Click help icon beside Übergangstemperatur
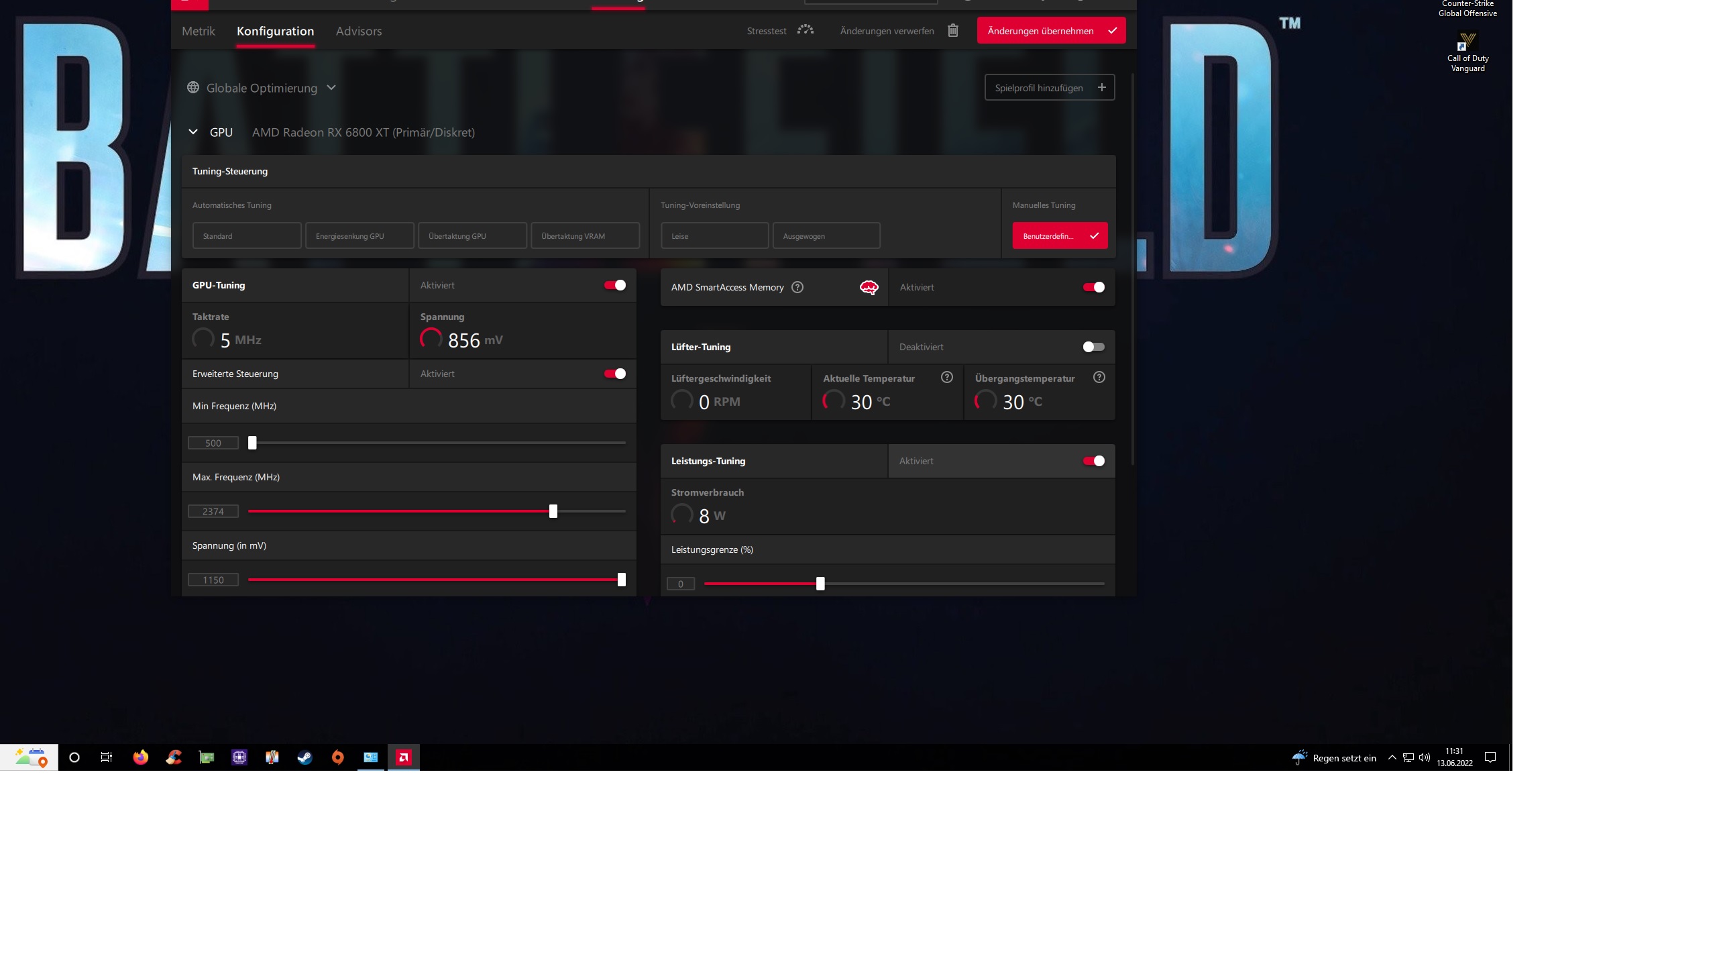Screen dimensions: 1717x966 pyautogui.click(x=1099, y=378)
